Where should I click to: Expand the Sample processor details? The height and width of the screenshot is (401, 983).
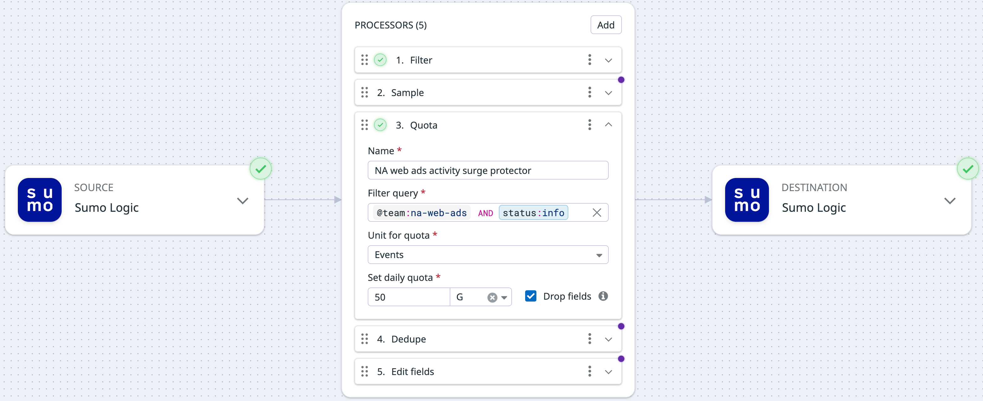(x=608, y=92)
